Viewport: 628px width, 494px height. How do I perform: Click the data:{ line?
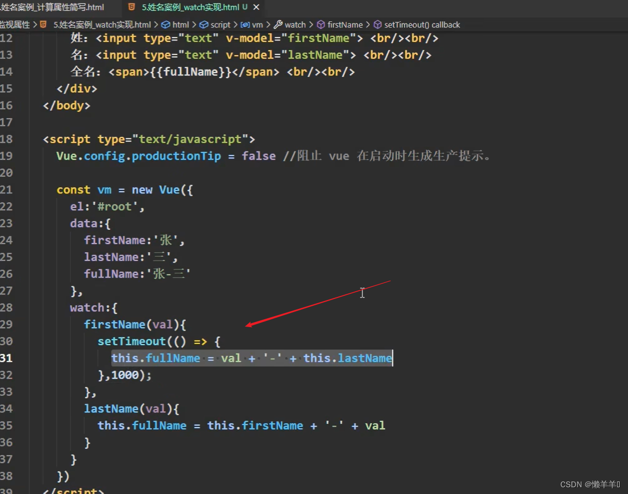pos(90,223)
